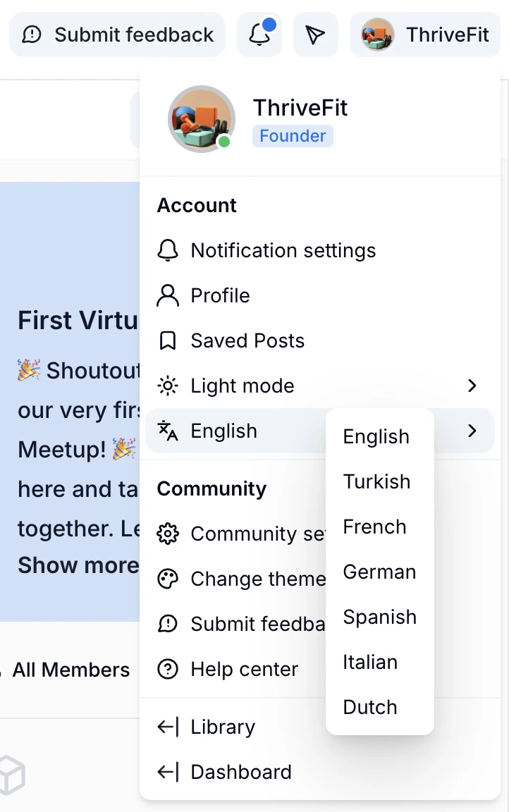509x812 pixels.
Task: Click the Submit feedback button
Action: point(117,34)
